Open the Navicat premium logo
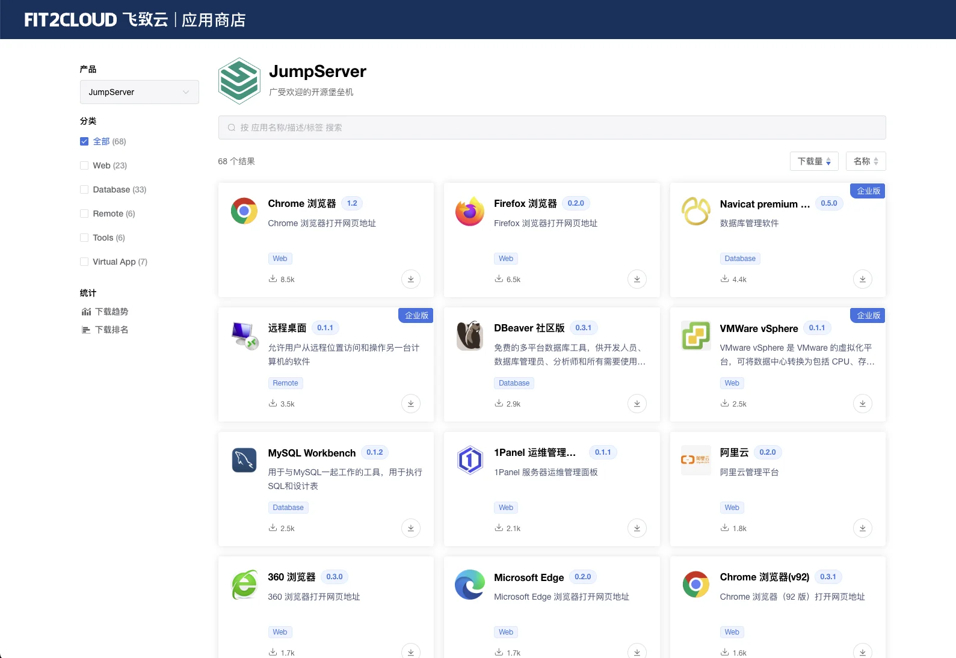The height and width of the screenshot is (658, 956). pos(696,211)
